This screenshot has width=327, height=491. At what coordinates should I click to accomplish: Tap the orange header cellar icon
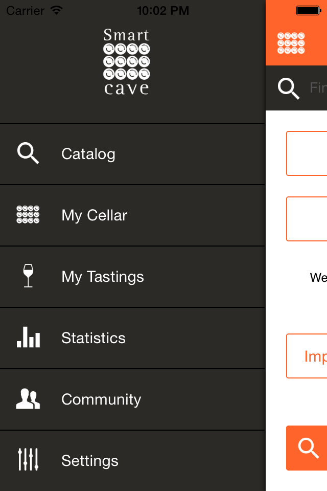(291, 43)
